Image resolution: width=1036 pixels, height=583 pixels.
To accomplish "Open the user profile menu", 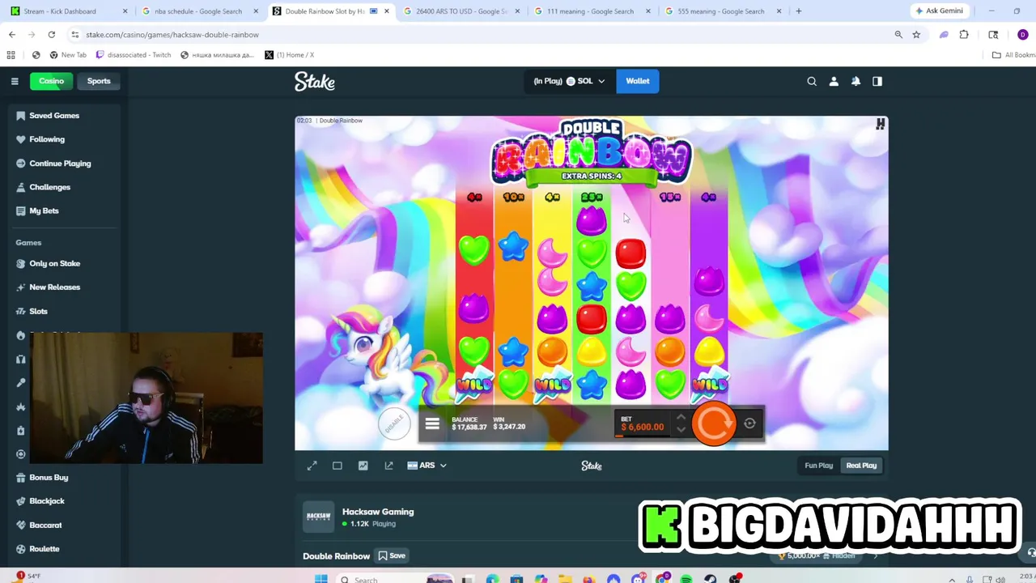I will click(x=834, y=81).
